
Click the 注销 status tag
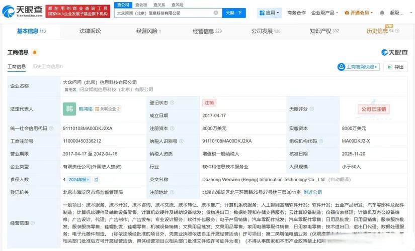[x=209, y=102]
